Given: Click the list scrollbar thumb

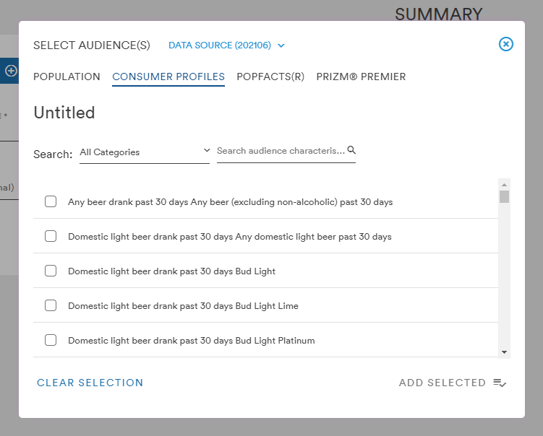Looking at the screenshot, I should (504, 197).
